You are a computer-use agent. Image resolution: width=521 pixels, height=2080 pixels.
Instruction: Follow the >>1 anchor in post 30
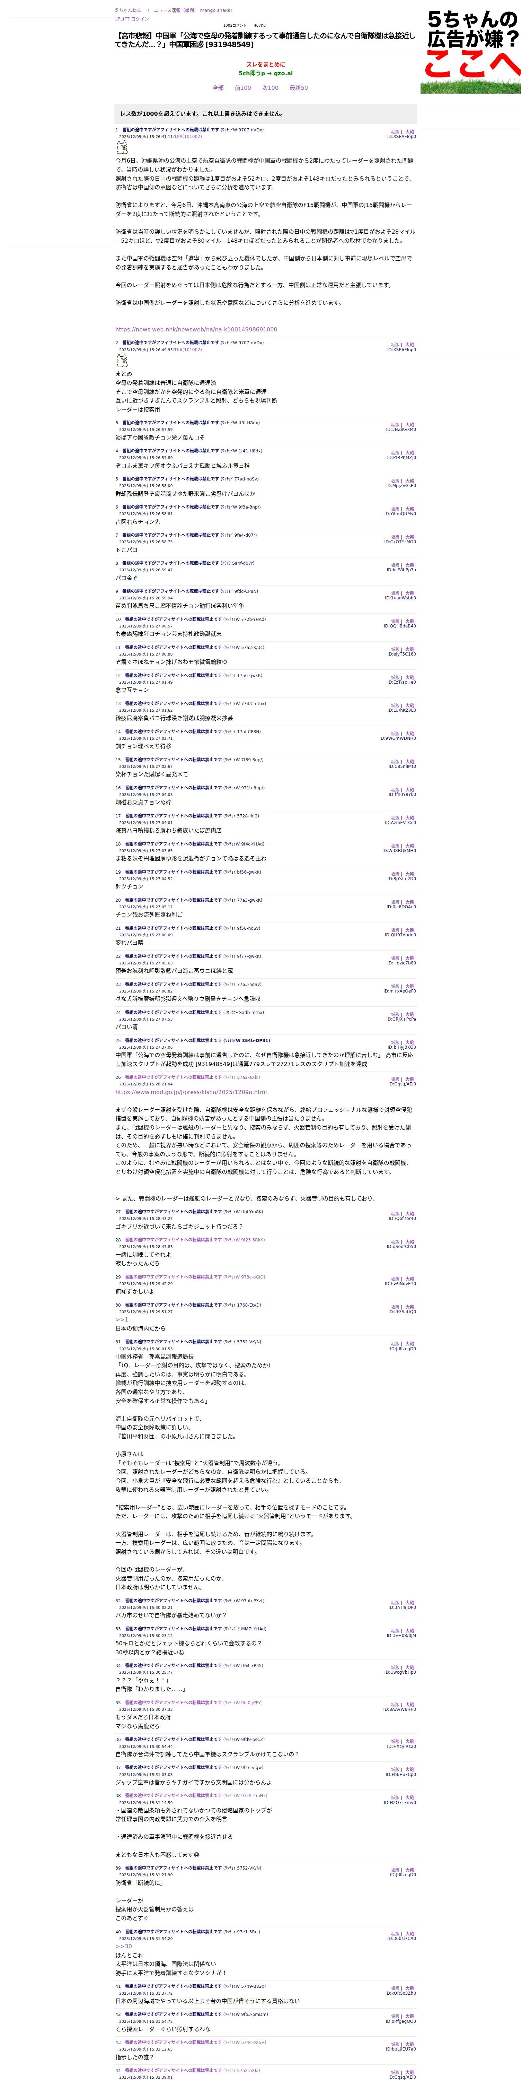click(x=122, y=1319)
